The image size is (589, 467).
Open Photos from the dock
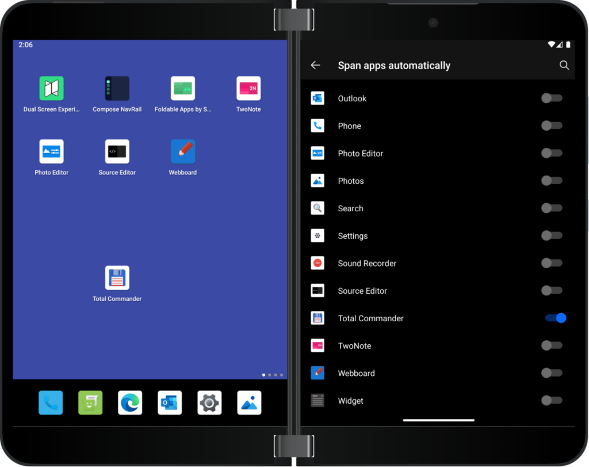248,403
